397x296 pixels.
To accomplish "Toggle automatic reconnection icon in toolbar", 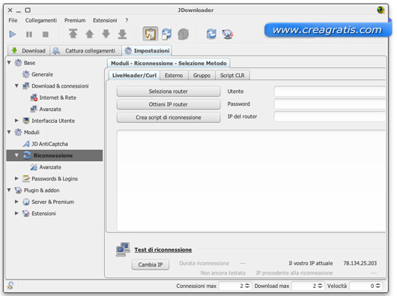I will [167, 34].
